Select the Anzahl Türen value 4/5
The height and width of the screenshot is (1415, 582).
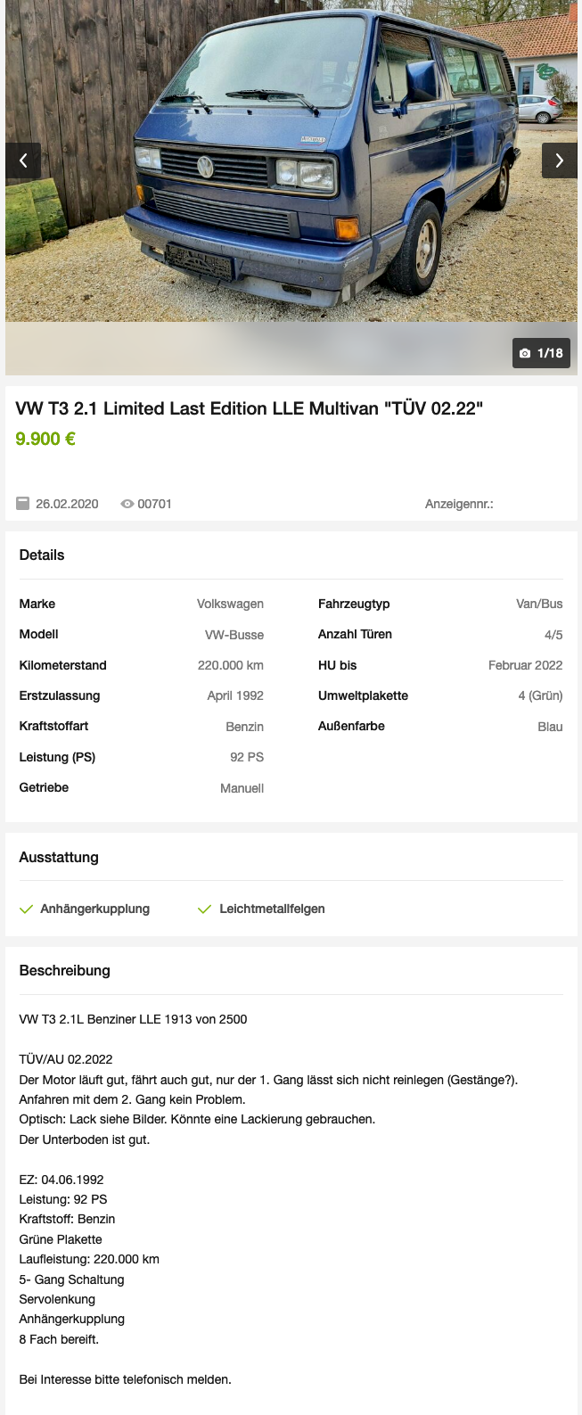[x=553, y=635]
